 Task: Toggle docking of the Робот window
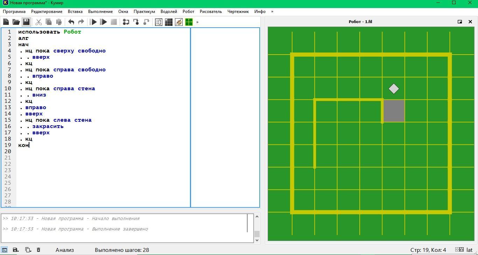point(460,22)
